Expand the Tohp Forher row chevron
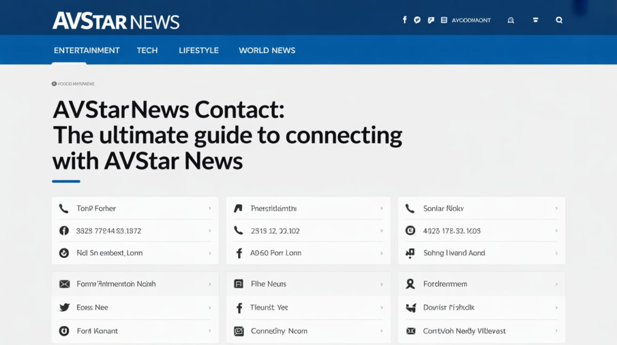This screenshot has height=345, width=617. [210, 209]
